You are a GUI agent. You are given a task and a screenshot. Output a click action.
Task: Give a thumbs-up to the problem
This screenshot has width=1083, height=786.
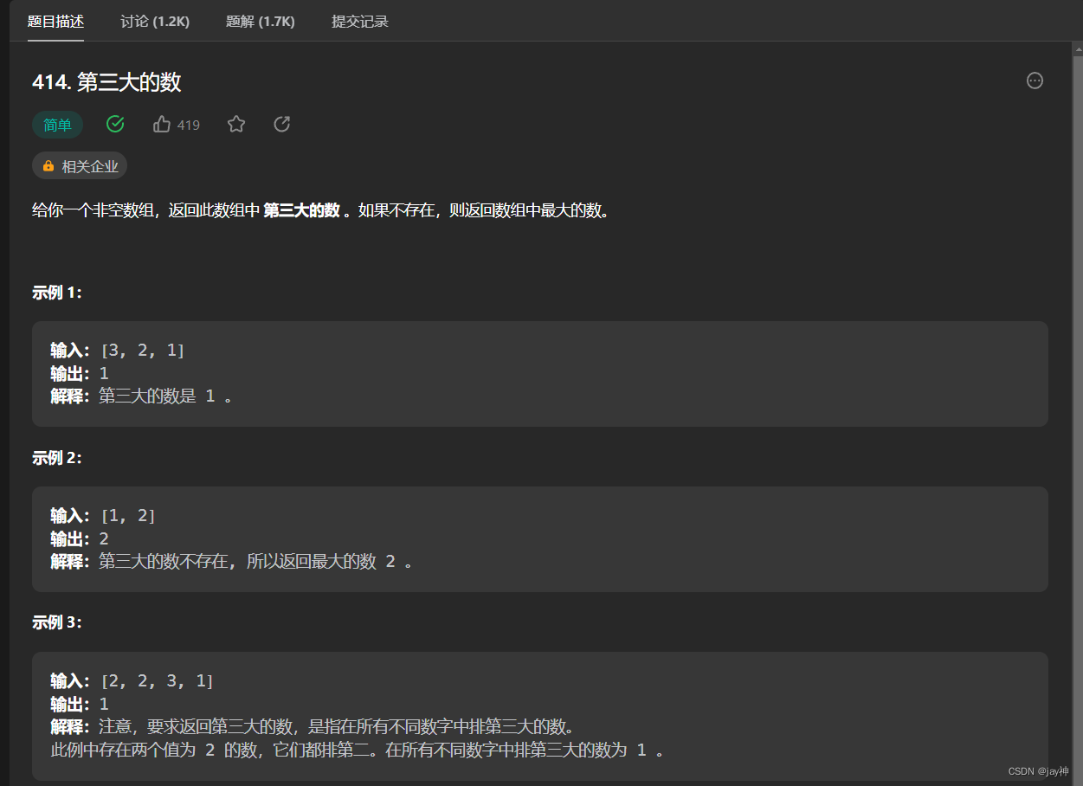click(162, 124)
